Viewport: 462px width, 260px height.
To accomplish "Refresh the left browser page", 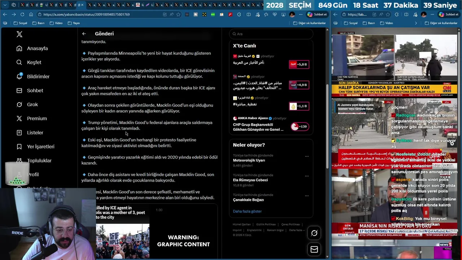I will pyautogui.click(x=22, y=14).
